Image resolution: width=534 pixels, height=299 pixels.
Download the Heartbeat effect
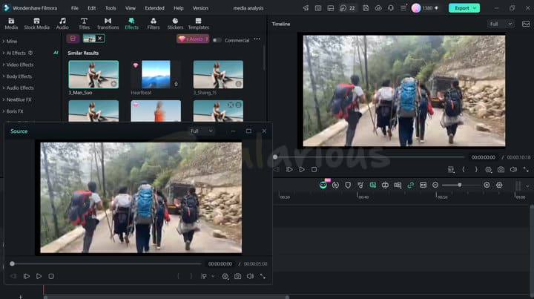click(176, 84)
